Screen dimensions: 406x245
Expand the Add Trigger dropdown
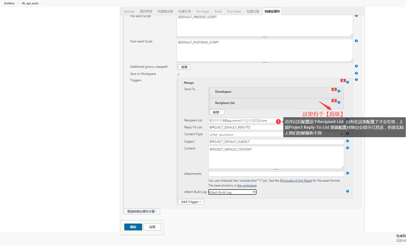coord(191,202)
